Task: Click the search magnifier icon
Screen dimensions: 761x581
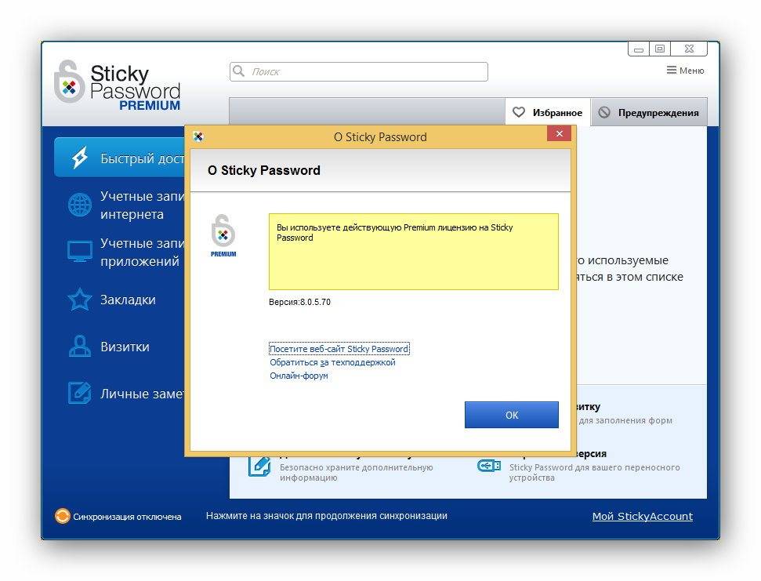Action: (x=238, y=71)
